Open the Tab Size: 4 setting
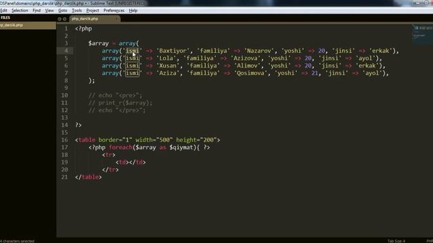Screen dimensions: 433x243 396,241
